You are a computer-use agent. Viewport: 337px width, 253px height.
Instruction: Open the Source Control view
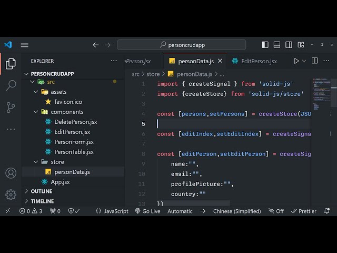tap(11, 108)
